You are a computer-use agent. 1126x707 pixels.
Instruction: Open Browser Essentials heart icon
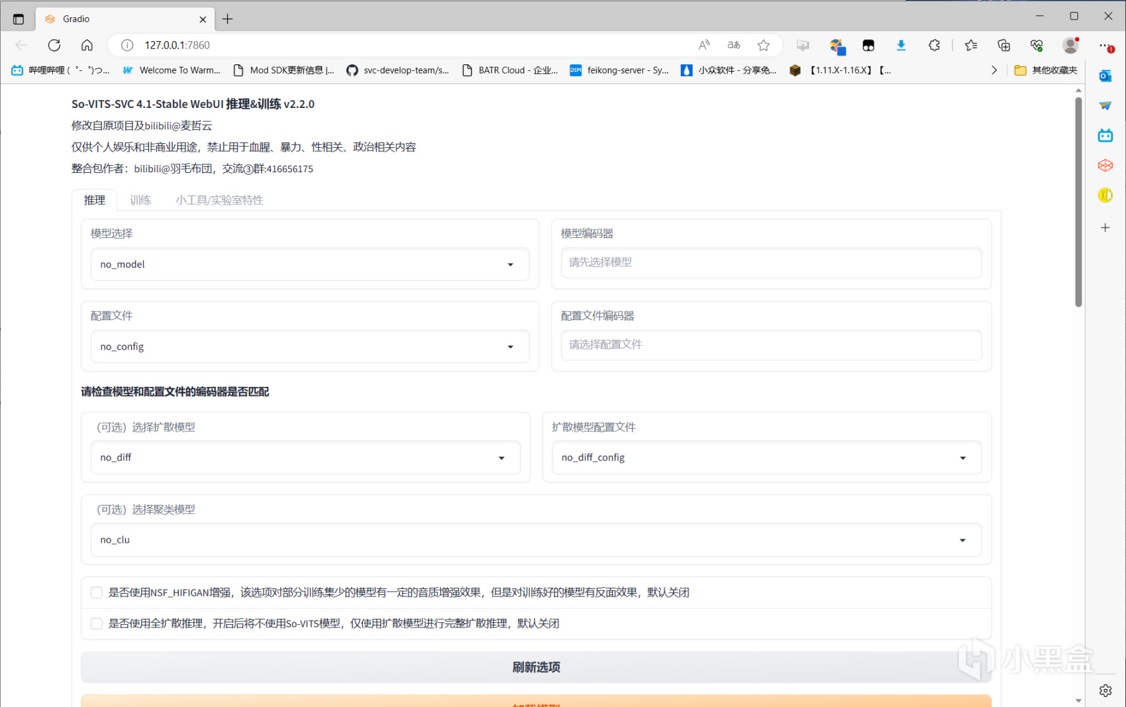[1037, 45]
